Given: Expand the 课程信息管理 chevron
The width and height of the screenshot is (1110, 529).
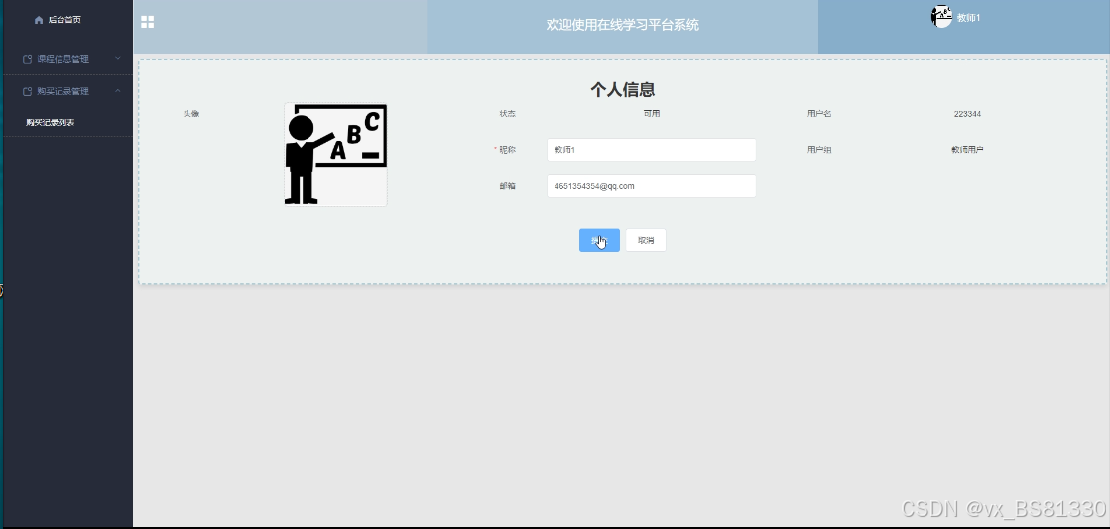Looking at the screenshot, I should point(117,59).
